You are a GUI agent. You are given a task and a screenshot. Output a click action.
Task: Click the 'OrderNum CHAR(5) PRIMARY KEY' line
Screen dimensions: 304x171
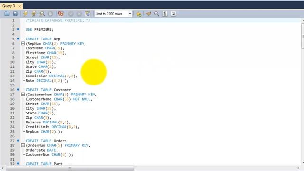(58, 145)
